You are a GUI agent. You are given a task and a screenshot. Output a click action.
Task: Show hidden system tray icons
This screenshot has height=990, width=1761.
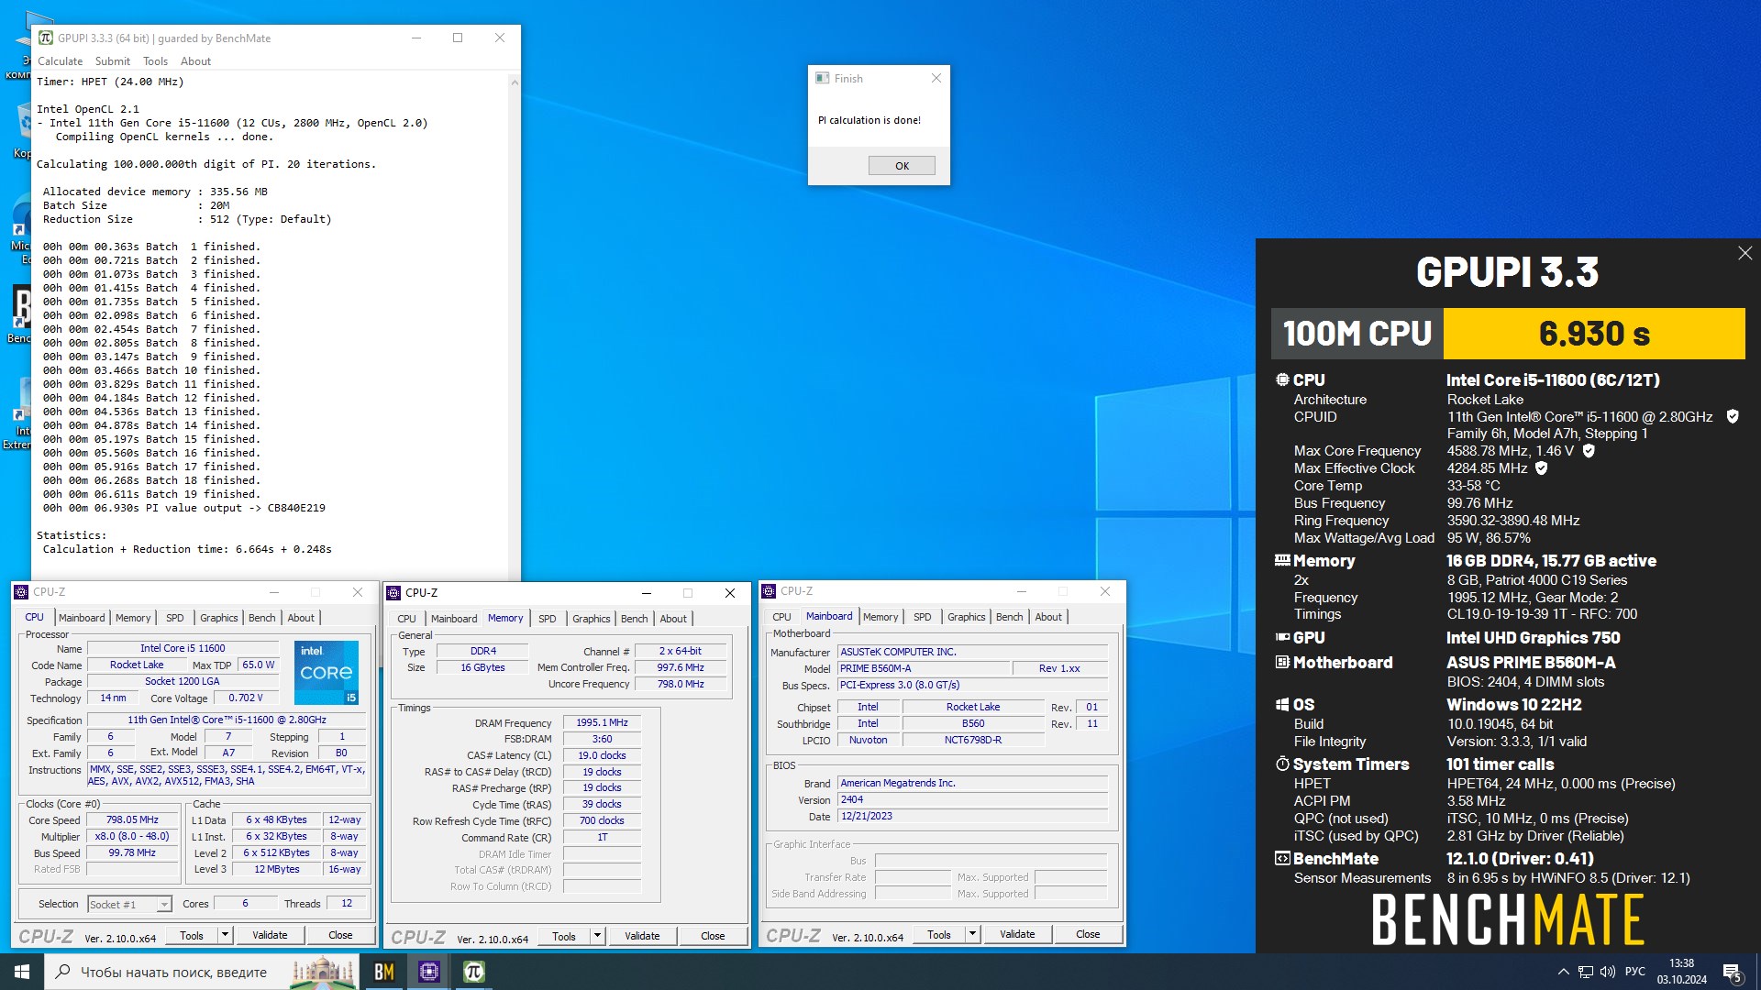pos(1563,972)
